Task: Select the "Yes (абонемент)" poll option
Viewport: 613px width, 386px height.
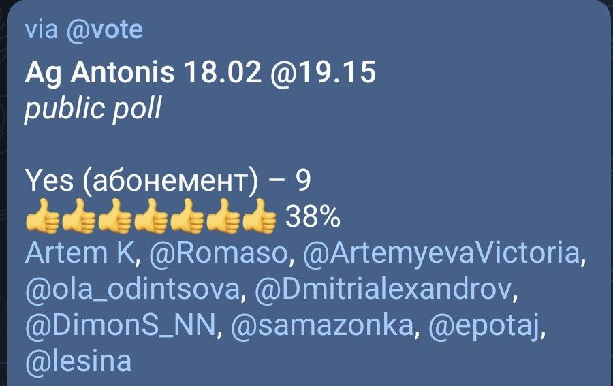Action: point(143,180)
